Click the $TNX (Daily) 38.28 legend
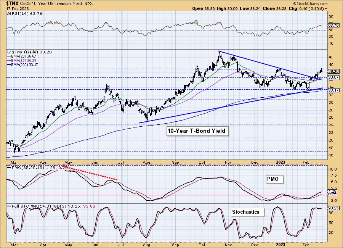The image size is (343, 248). pyautogui.click(x=32, y=52)
